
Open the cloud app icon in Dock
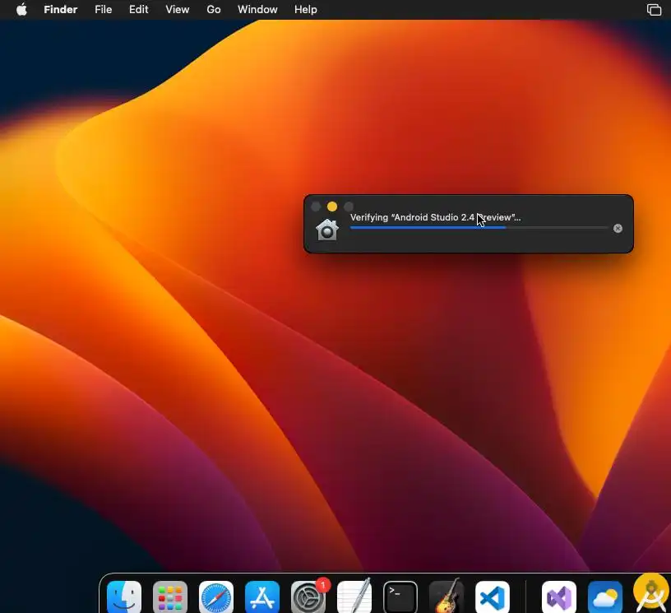[x=605, y=597]
